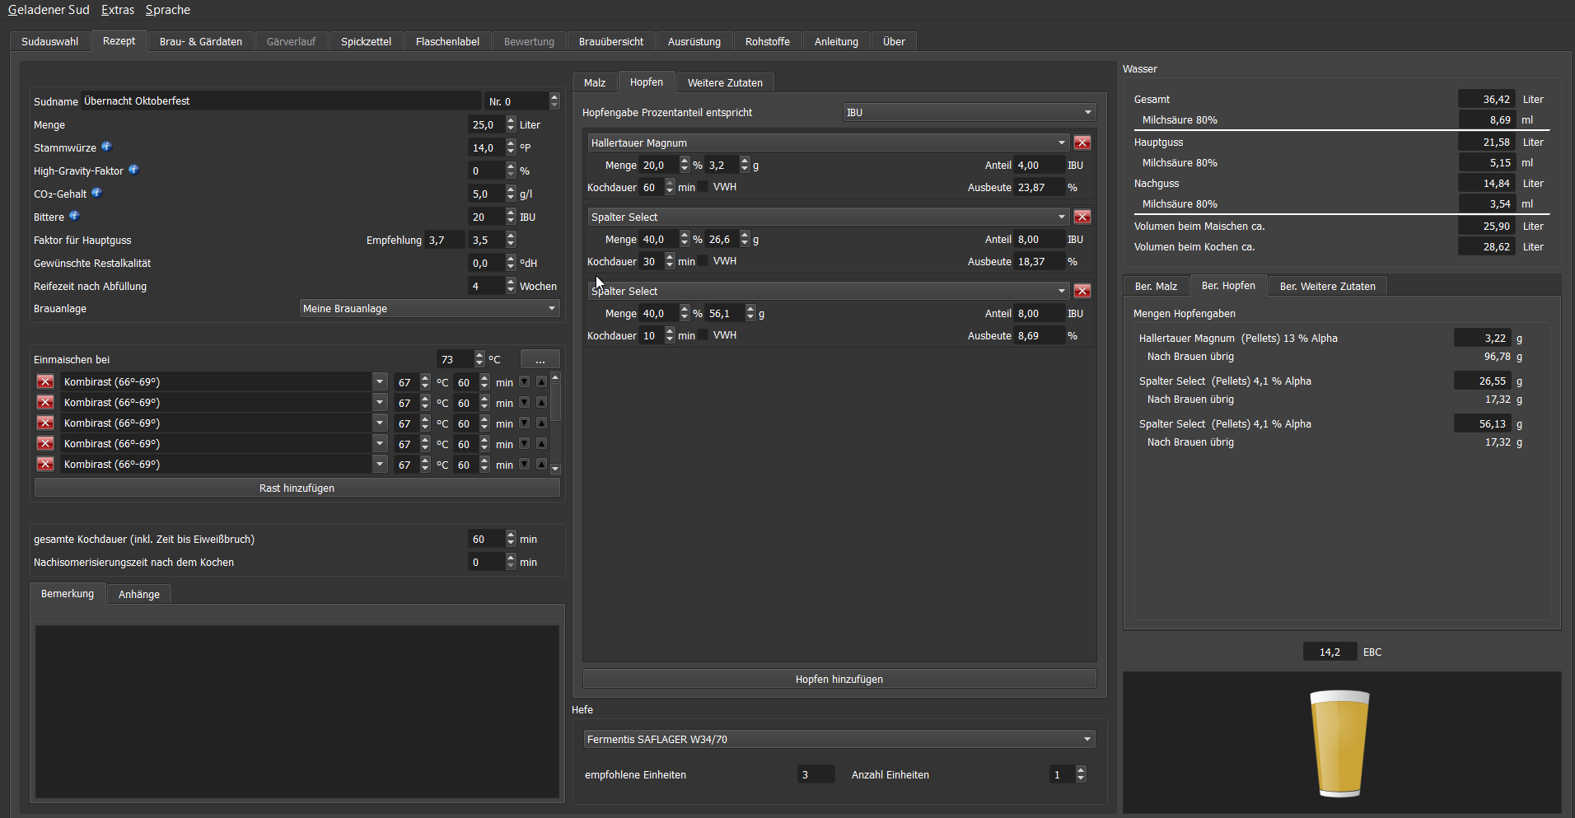
Task: Toggle VWH checkbox for 30 min hop
Action: [703, 261]
